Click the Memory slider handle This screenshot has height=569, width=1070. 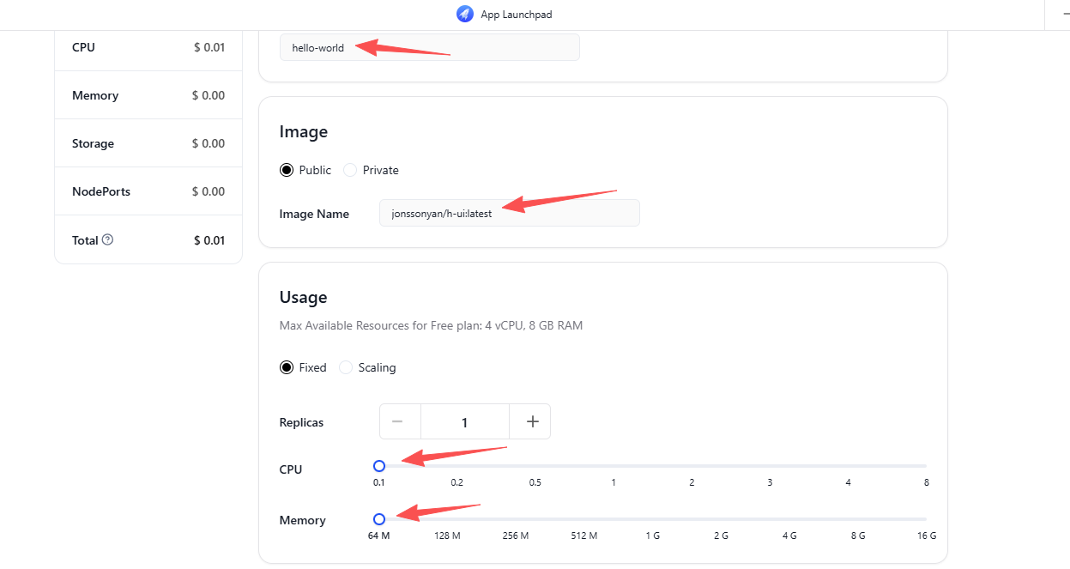(x=379, y=519)
